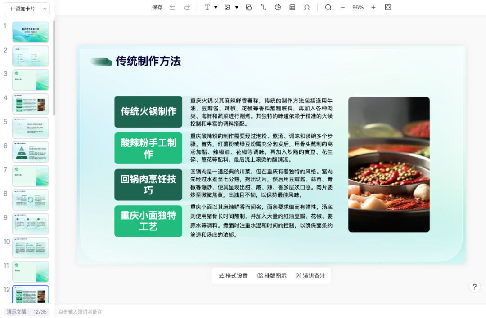The image size is (486, 318).
Task: Click the speaker notes input field
Action: point(270,312)
